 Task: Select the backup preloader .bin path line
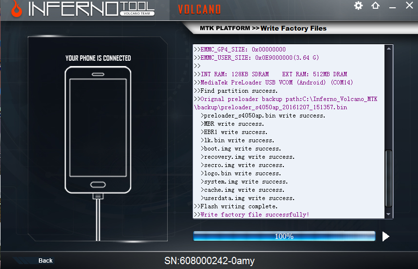pos(271,107)
